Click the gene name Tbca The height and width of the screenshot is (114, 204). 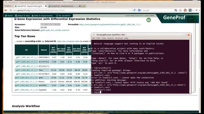click(x=40, y=70)
